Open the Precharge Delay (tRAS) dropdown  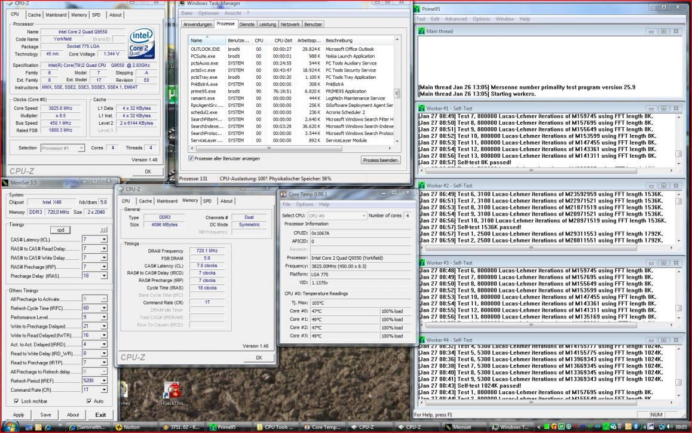(x=104, y=276)
